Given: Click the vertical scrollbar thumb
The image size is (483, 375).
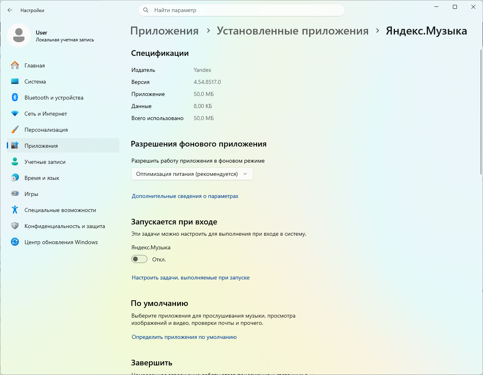Looking at the screenshot, I should tap(481, 112).
